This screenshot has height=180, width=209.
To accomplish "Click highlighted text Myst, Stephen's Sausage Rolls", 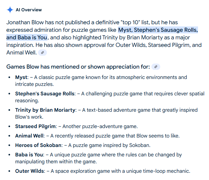I will [x=158, y=30].
